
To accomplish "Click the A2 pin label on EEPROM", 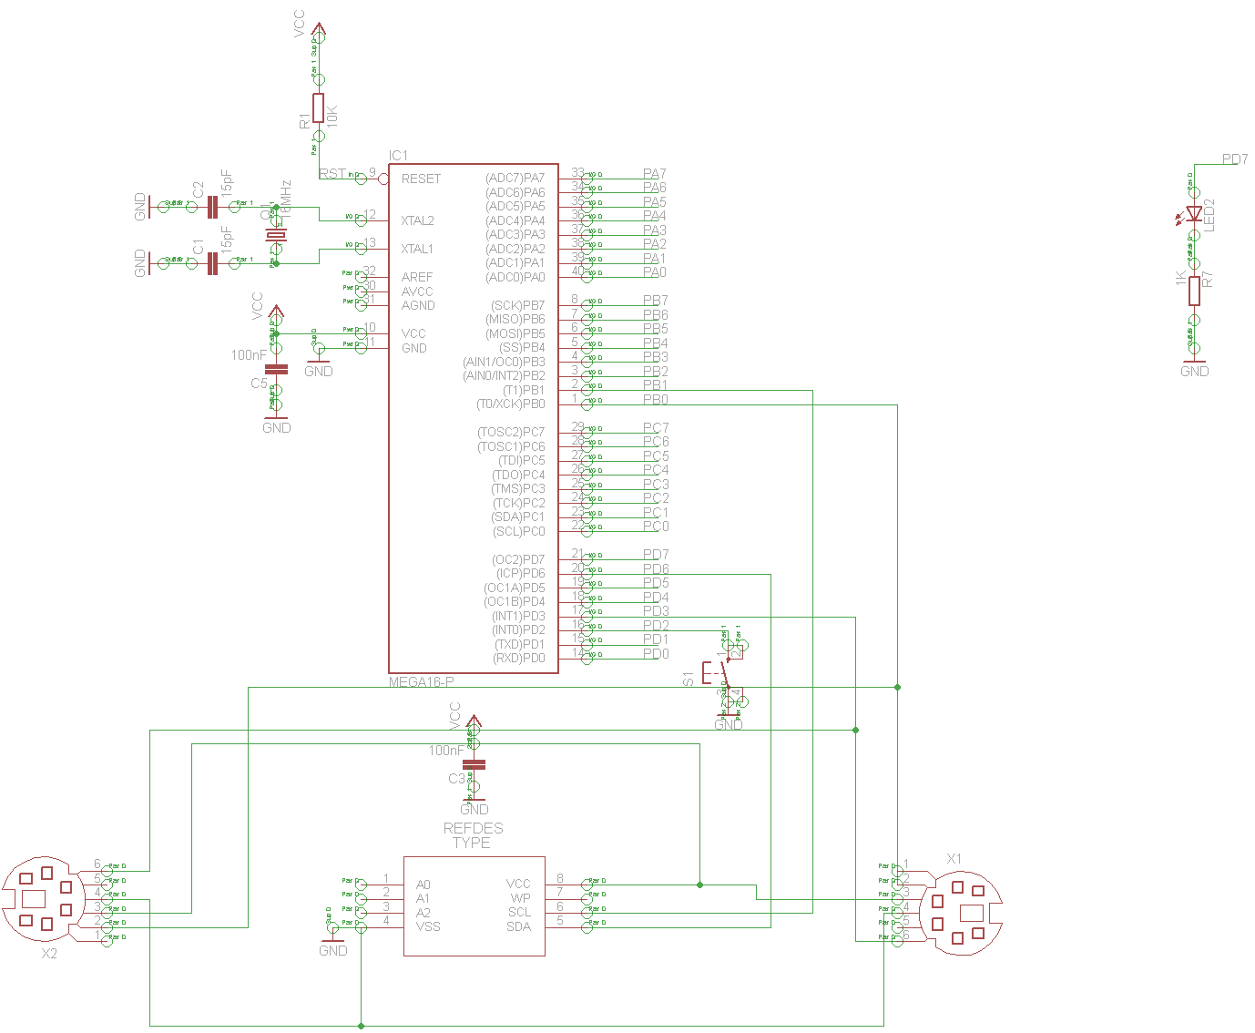I will tap(423, 913).
